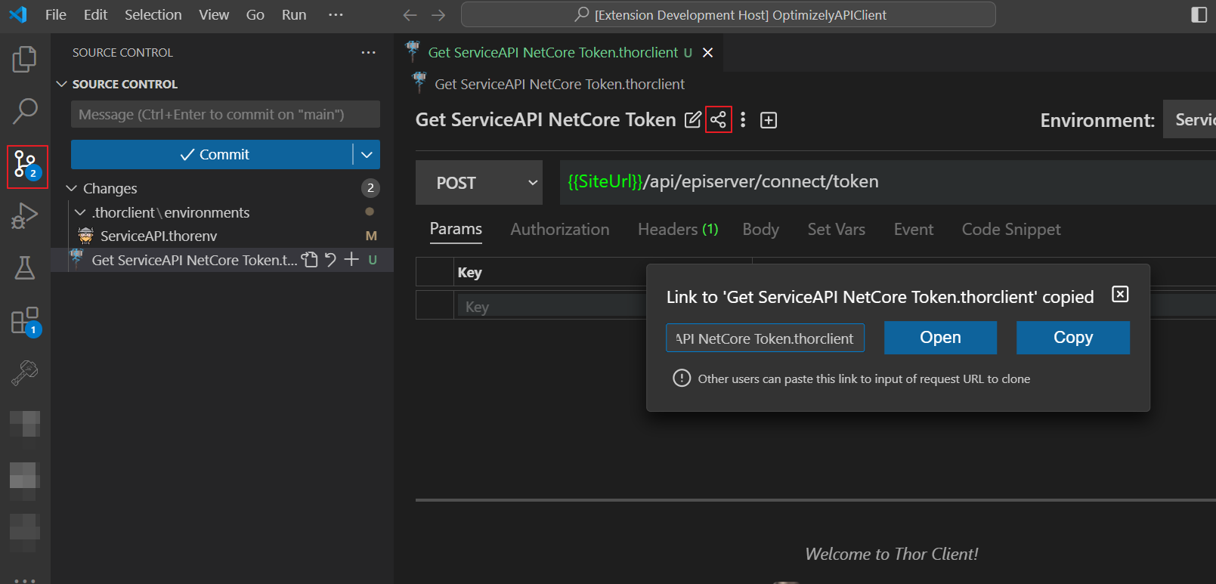Select POST method dropdown
The image size is (1216, 584).
tap(478, 183)
